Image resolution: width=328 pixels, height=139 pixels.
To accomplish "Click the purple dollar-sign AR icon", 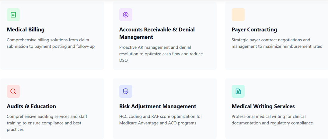I will 126,15.
